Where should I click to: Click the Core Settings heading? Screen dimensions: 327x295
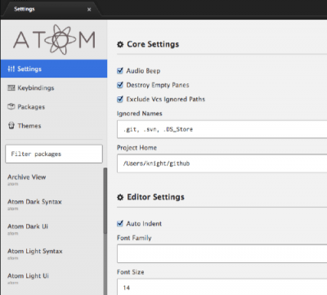[153, 44]
